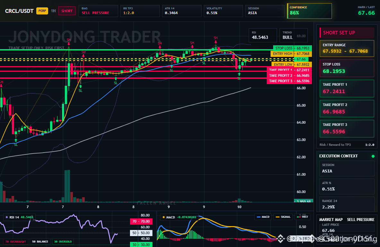Viewport: 380px width, 247px height.
Task: Click the ATR 14 value 0.3464
Action: [x=171, y=13]
